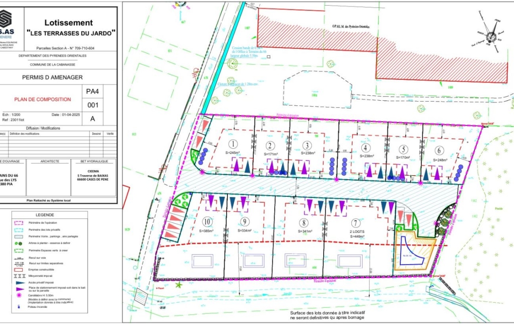Click the 'ARCHITECTE' header cell

click(x=50, y=162)
